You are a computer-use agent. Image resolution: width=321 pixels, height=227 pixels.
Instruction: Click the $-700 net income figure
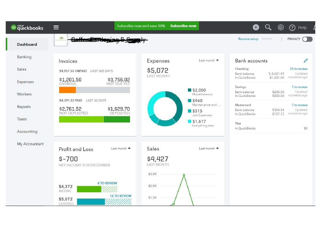68,159
